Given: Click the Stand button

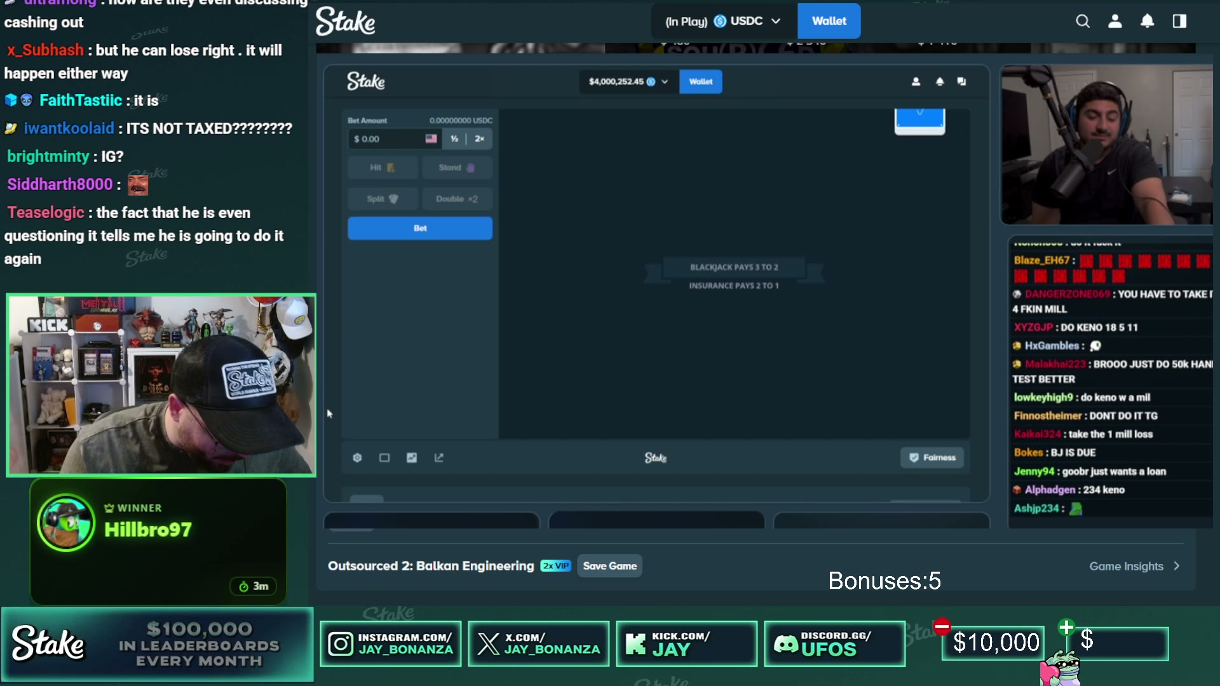Looking at the screenshot, I should pyautogui.click(x=457, y=168).
